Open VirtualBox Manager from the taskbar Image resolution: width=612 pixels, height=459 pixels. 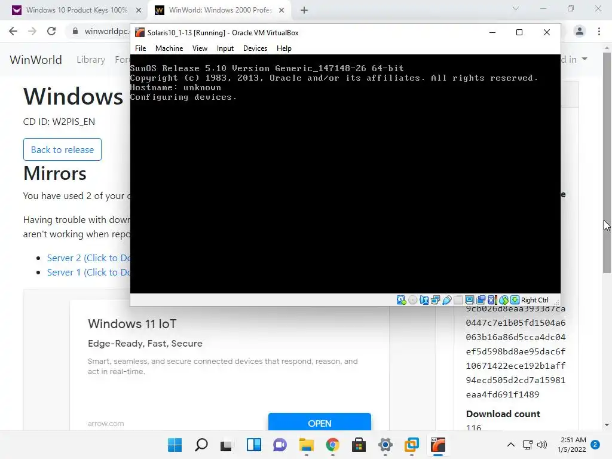coord(411,445)
